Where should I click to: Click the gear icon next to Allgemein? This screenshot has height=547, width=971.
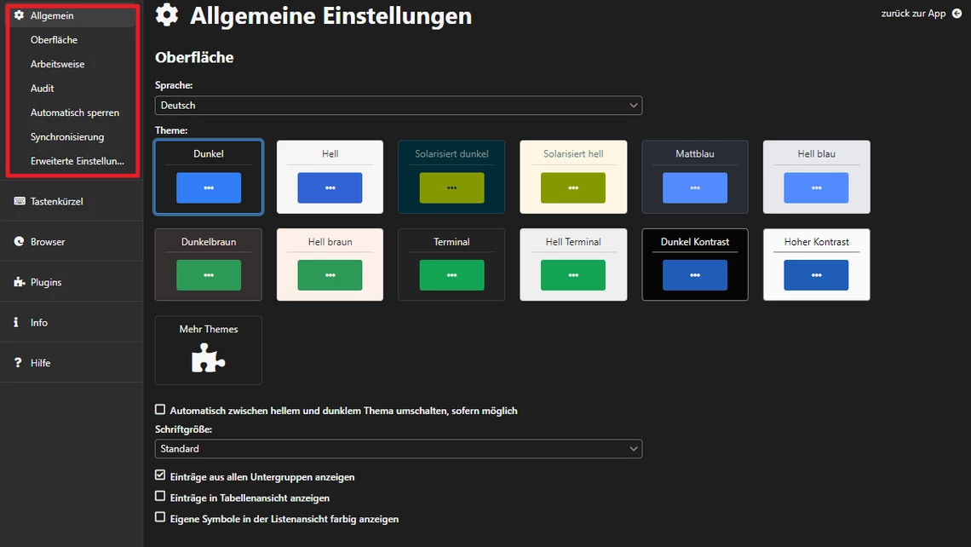coord(19,15)
